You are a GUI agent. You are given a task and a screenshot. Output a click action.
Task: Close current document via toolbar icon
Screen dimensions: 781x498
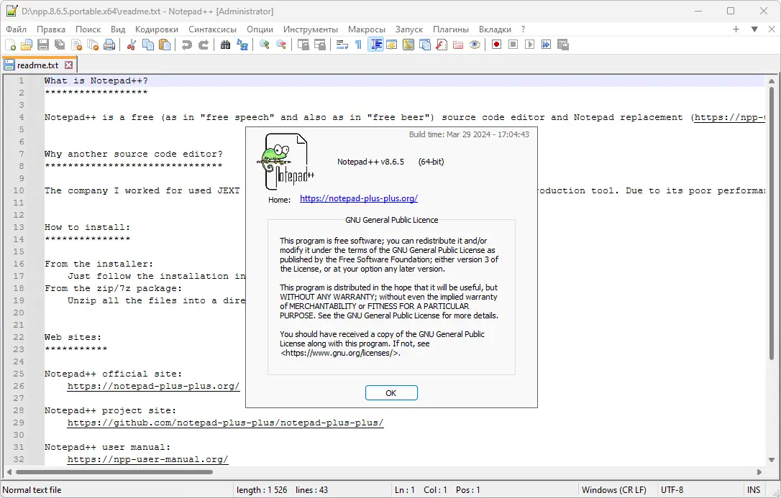tap(76, 45)
